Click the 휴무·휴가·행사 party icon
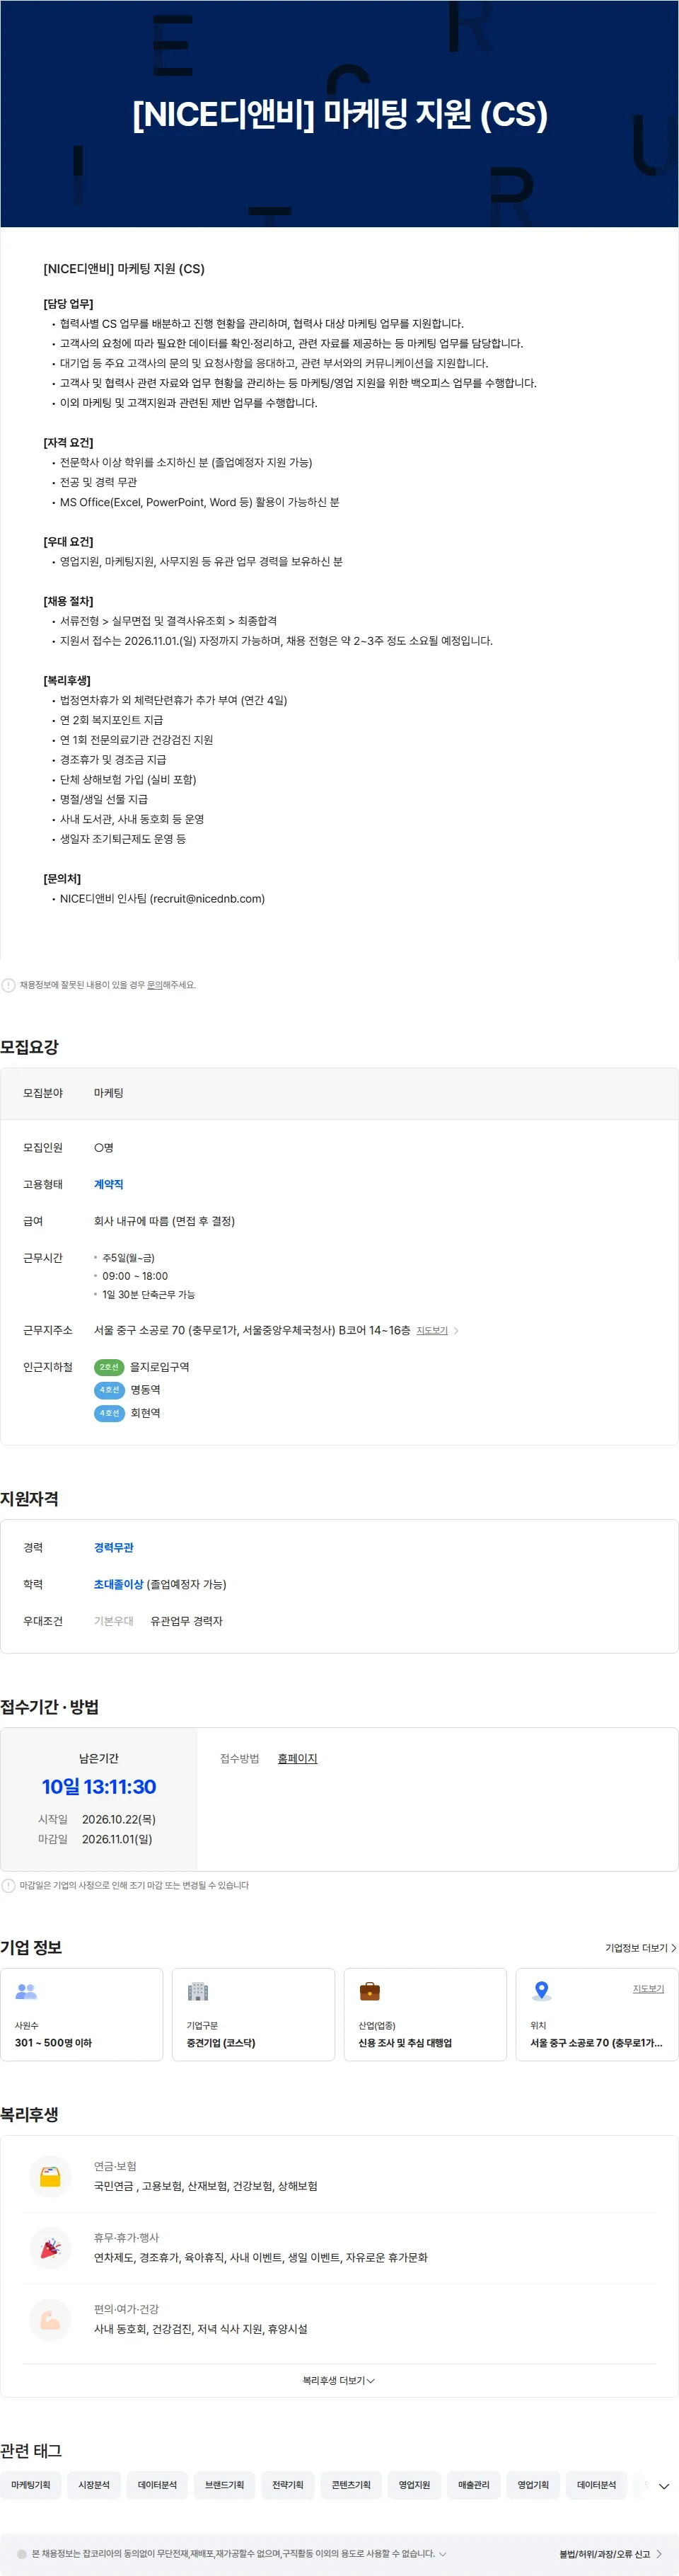Screen dimensions: 679x2576 click(50, 2247)
